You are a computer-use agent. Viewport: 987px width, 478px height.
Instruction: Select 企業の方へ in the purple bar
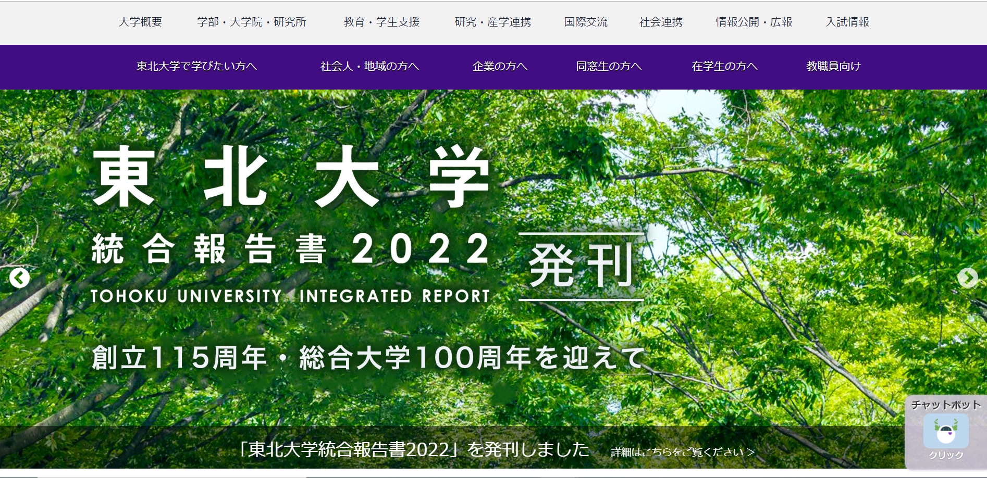coord(500,66)
